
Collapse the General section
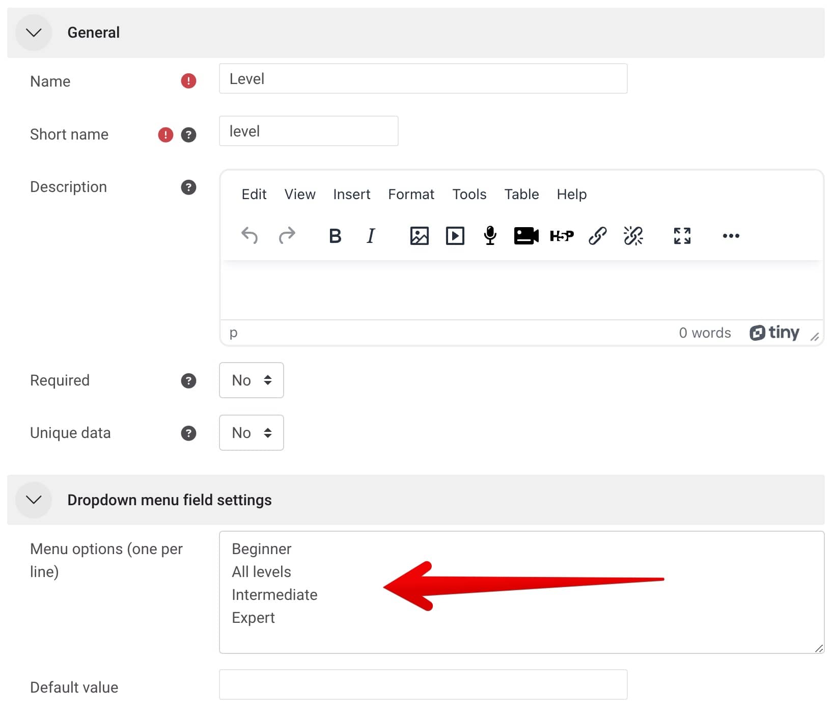point(34,33)
